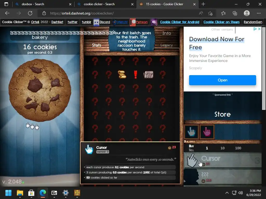Click the news ticker about the raccoon
266x199 pixels.
pos(132,41)
